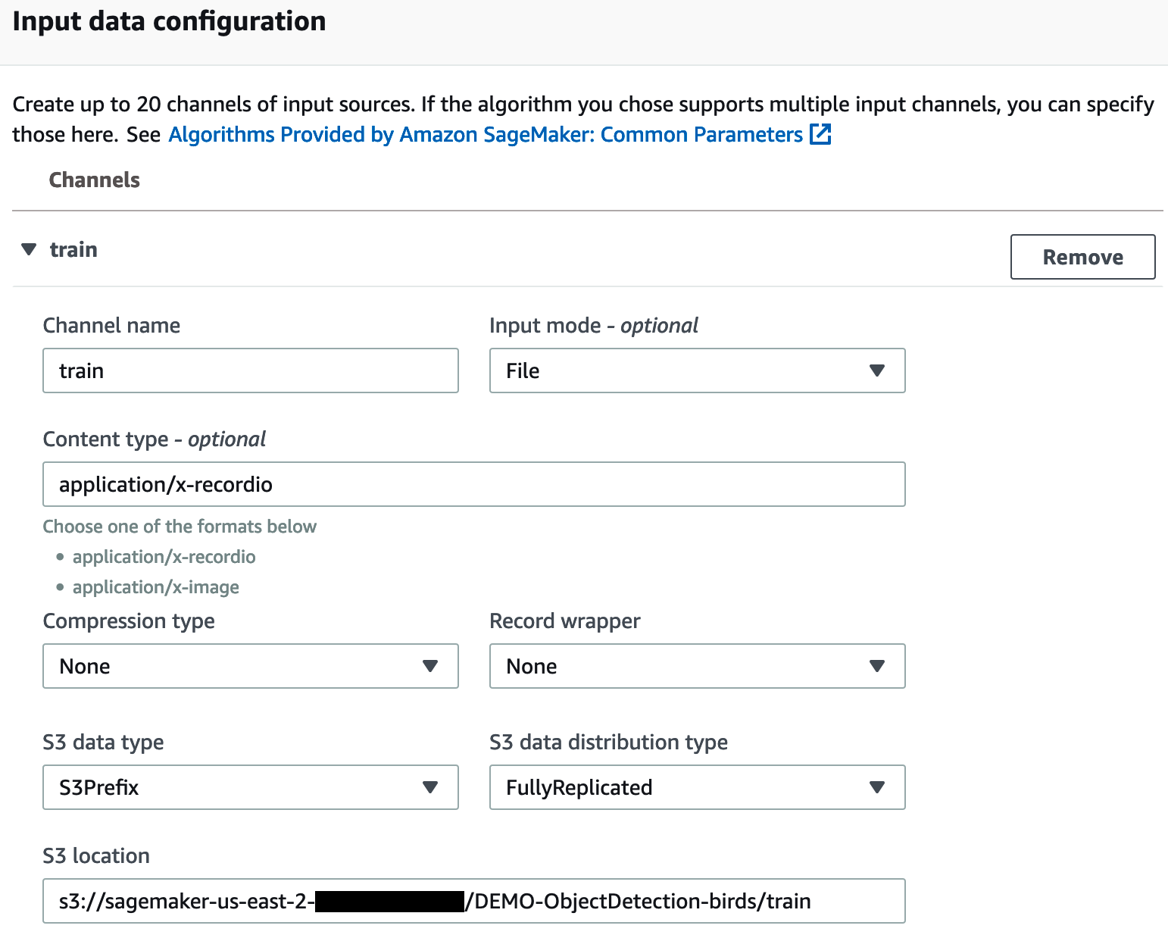
Task: Click the Channels section heading
Action: (94, 180)
